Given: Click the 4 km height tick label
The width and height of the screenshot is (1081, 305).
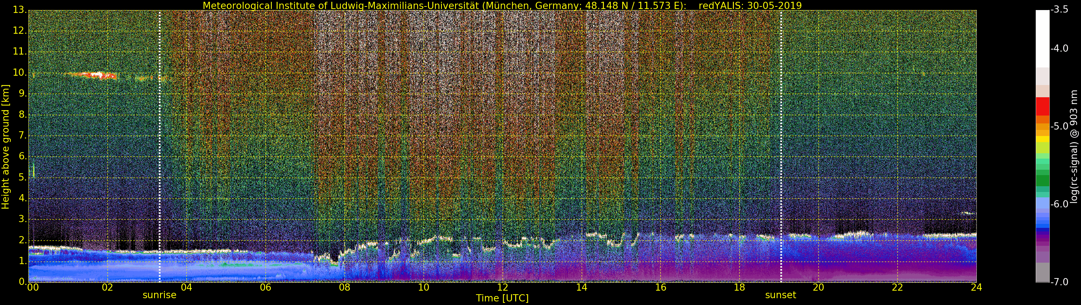Looking at the screenshot, I should [22, 198].
